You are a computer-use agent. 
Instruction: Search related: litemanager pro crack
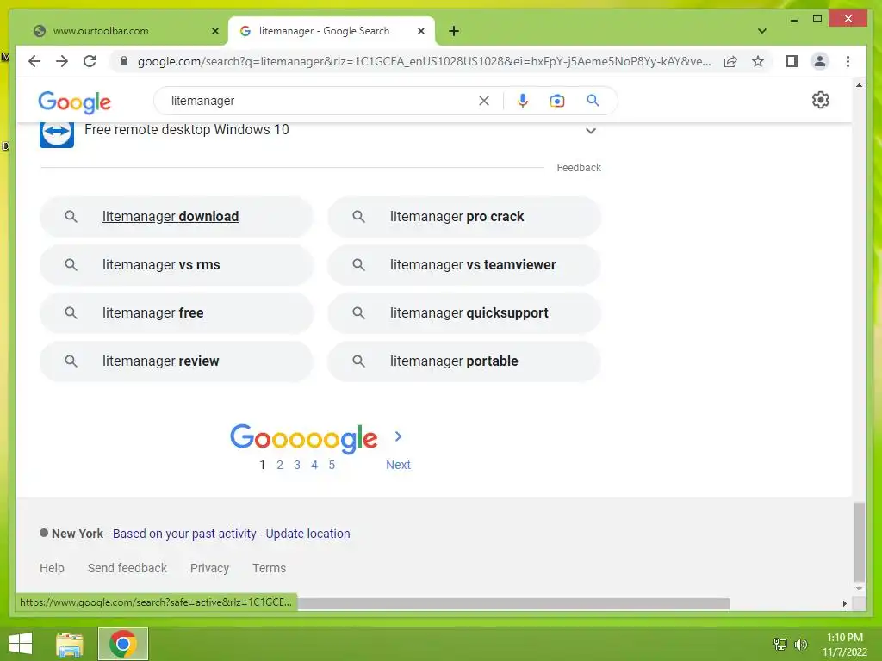coord(464,216)
